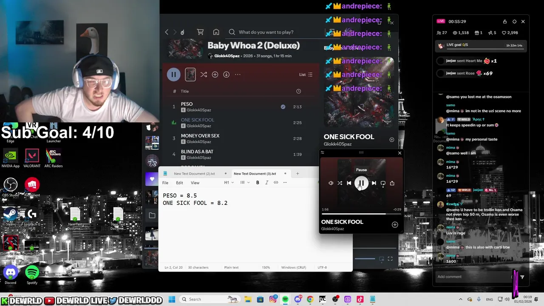Add ONE SICK FOOL to library in miniplayer

click(395, 224)
